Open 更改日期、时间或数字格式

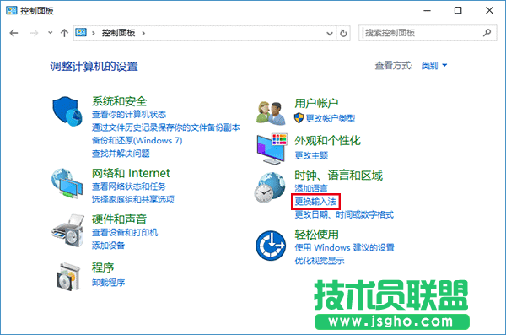click(x=344, y=214)
